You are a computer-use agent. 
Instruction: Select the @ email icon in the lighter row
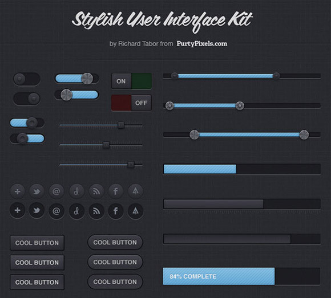pos(56,191)
